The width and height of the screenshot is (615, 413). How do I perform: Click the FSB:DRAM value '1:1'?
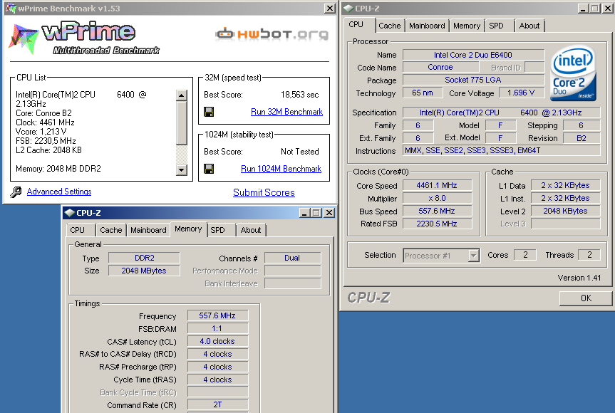pyautogui.click(x=217, y=328)
